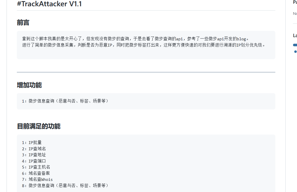Viewport: 297px width, 192px height.
Task: Click the Languages heading in sidebar
Action: click(x=295, y=35)
